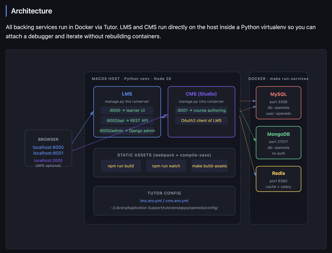
Task: Select ':8000/api → REST API' chip
Action: [x=127, y=120]
